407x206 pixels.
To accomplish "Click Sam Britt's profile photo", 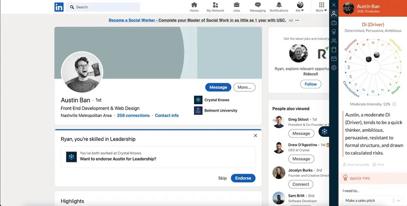I will point(279,198).
